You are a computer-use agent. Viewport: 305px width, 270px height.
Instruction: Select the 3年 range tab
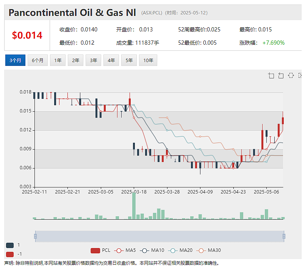coord(93,60)
